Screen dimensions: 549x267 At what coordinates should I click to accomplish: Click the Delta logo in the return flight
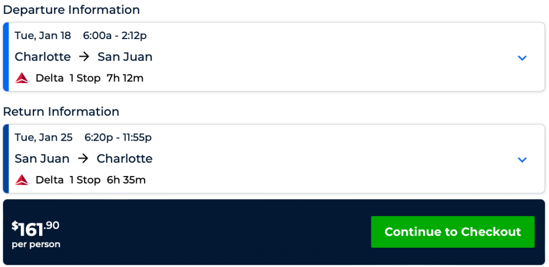click(22, 180)
